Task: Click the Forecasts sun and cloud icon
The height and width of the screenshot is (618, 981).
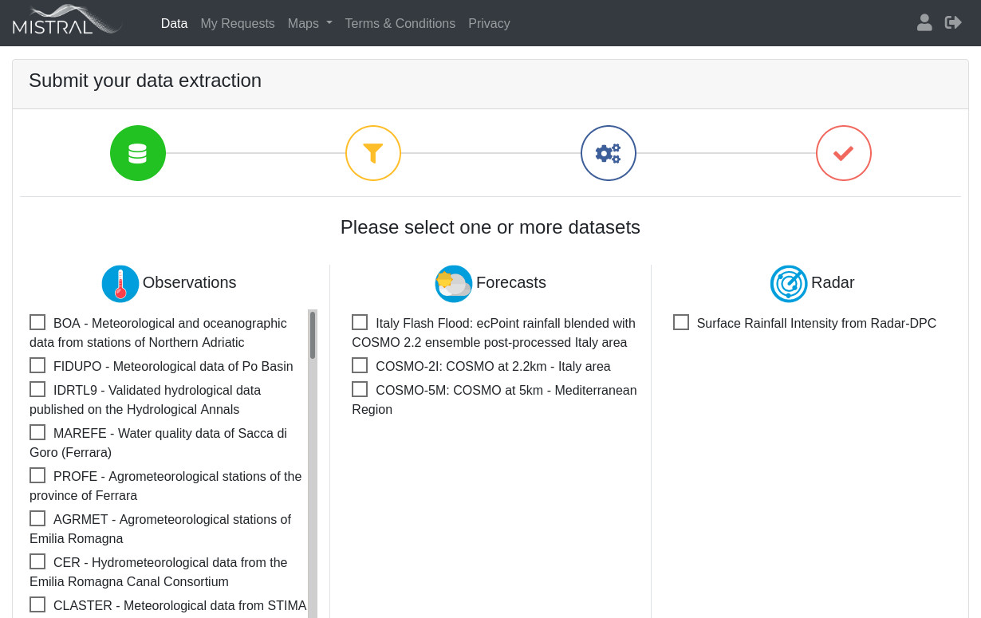Action: point(454,284)
